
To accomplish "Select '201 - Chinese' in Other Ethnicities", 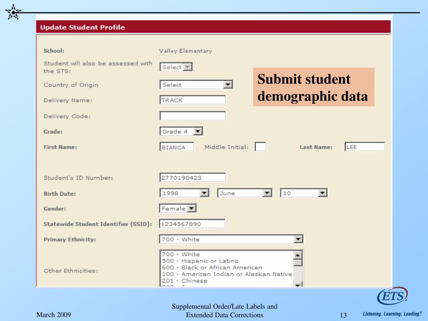I will pos(184,280).
